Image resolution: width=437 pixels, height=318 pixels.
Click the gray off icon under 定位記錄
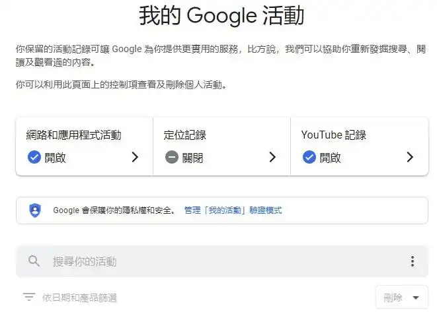pos(172,157)
